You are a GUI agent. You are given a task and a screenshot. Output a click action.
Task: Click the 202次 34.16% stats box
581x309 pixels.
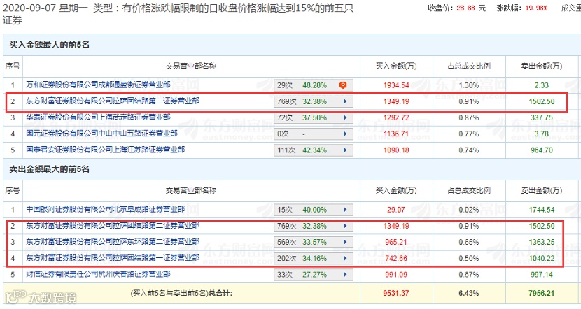(x=314, y=258)
